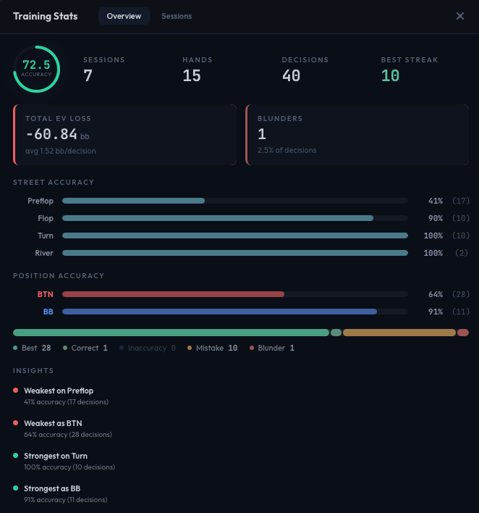The height and width of the screenshot is (513, 479).
Task: Click the 72.5 accuracy ring gauge
Action: point(36,70)
